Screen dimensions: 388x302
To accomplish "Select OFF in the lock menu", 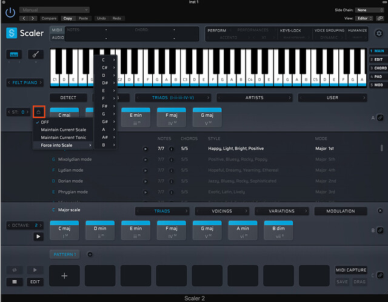I will coord(63,122).
